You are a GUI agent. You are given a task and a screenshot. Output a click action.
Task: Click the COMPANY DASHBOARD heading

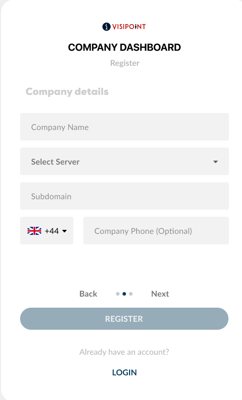[x=125, y=48]
